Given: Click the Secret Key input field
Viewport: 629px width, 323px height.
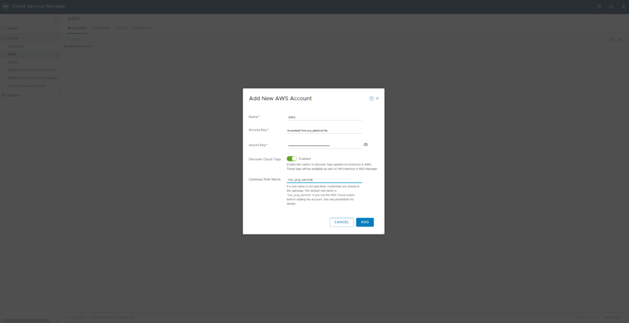Looking at the screenshot, I should click(324, 146).
